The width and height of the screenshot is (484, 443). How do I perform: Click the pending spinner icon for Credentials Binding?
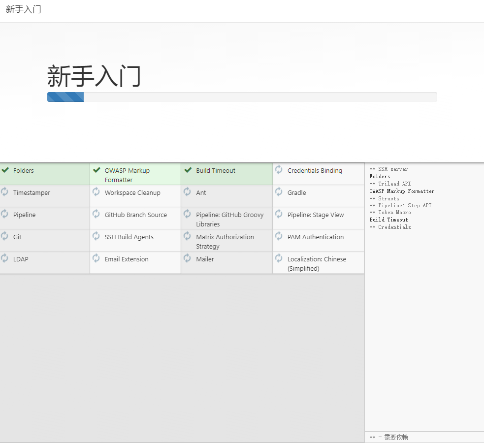[279, 169]
